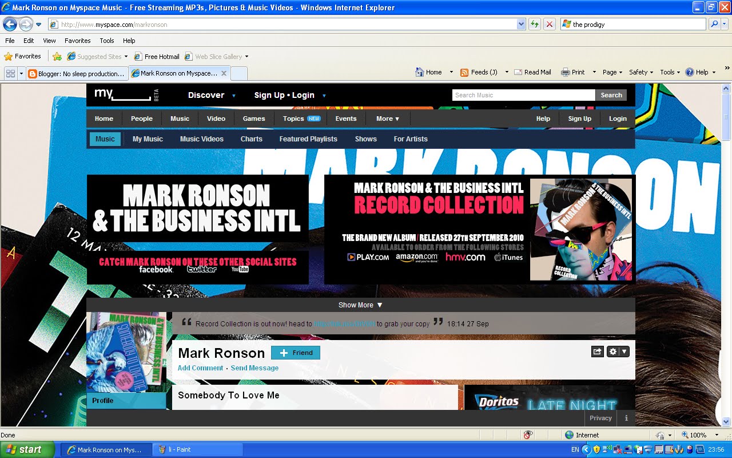Open the Edit menu

[29, 41]
